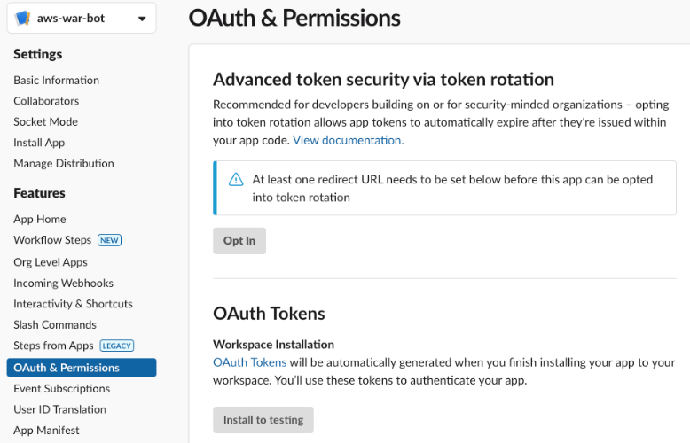Screen dimensions: 690x443
Task: Click the LEGACY badge beside Steps from Apps
Action: coord(116,346)
